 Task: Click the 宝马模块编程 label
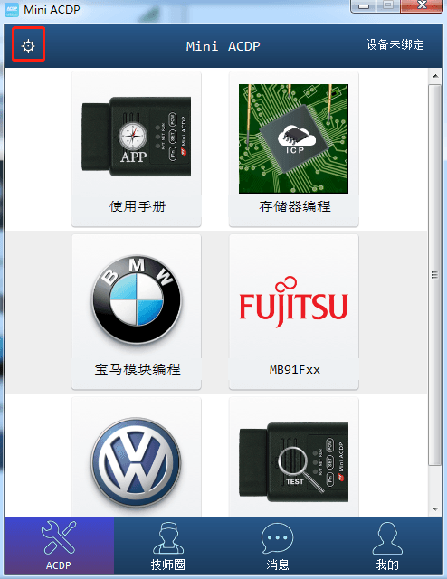[138, 369]
